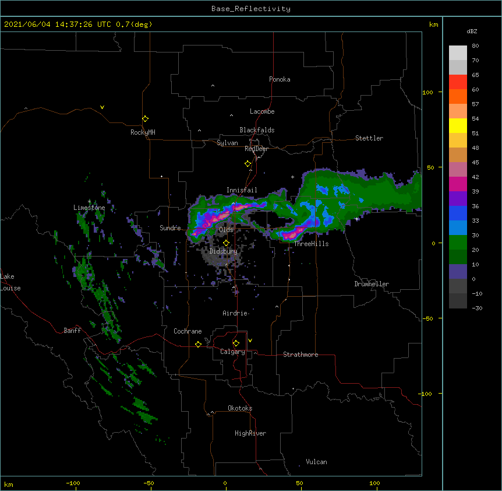Click the dBZ legend heading

pos(472,31)
